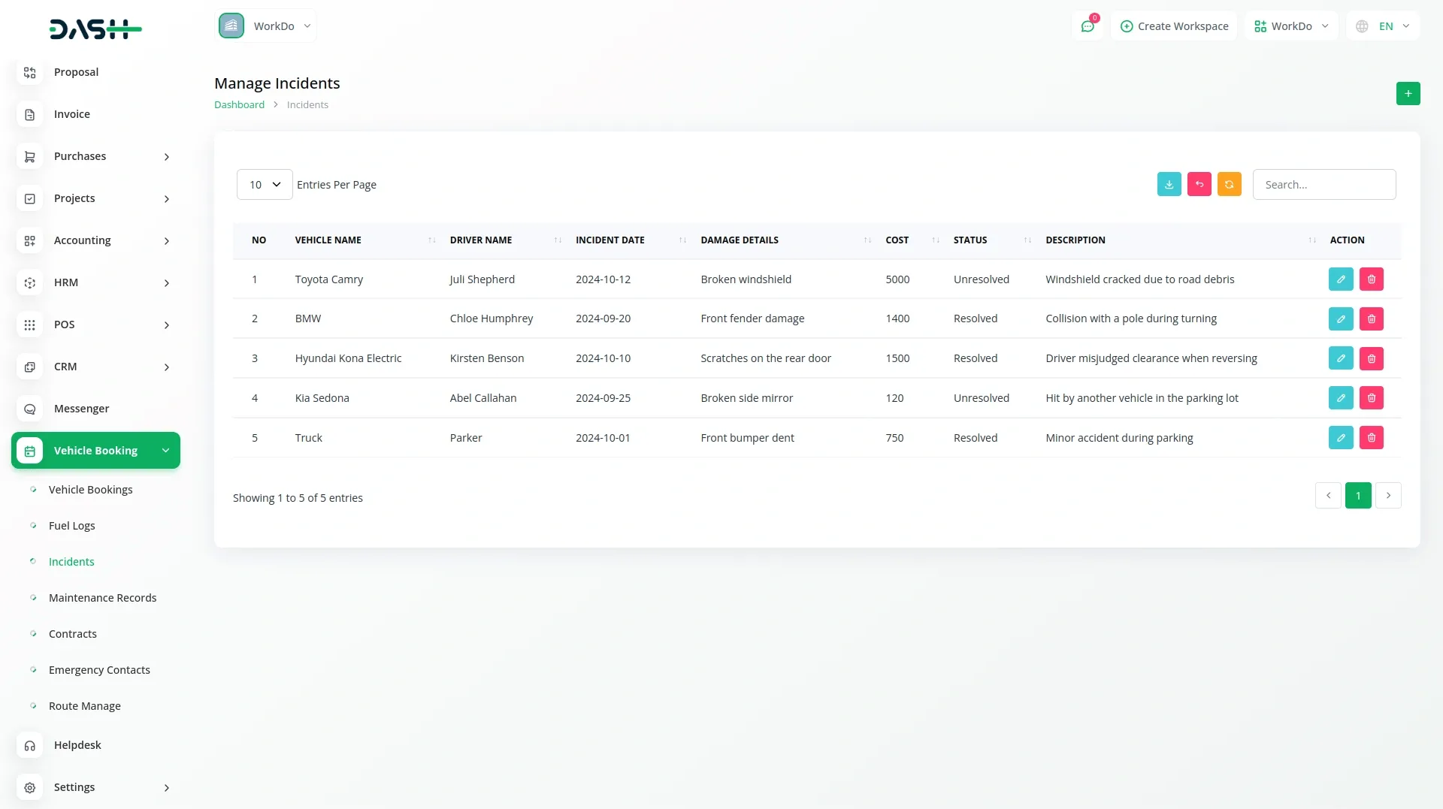This screenshot has height=809, width=1443.
Task: Open Maintenance Records in sidebar
Action: coord(102,598)
